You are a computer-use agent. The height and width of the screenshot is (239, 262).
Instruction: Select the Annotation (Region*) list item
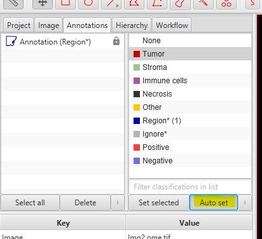tap(62, 41)
